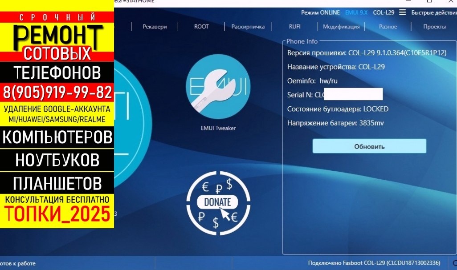Click the Быстрые действия label

434,12
